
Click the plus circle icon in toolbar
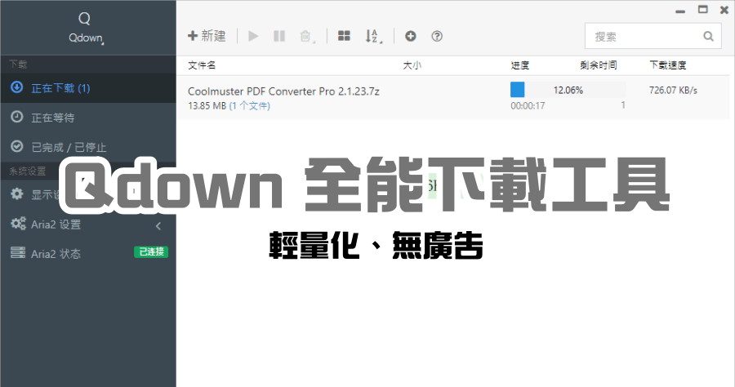[x=411, y=36]
